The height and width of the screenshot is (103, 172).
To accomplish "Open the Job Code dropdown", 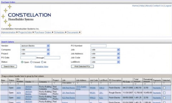I will click(x=105, y=58).
